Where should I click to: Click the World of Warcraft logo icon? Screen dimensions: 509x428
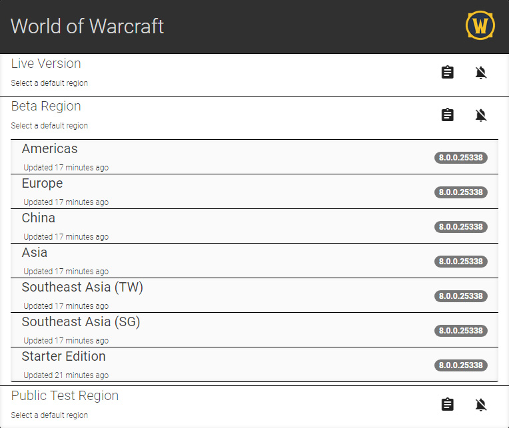point(480,26)
